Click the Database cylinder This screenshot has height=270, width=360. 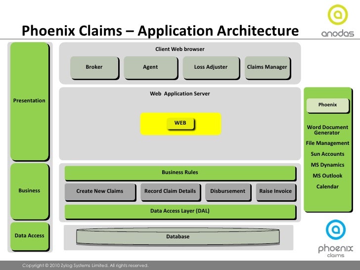click(178, 236)
